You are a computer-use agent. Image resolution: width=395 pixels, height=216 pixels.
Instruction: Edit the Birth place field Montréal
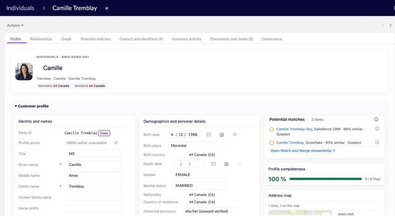point(196,146)
